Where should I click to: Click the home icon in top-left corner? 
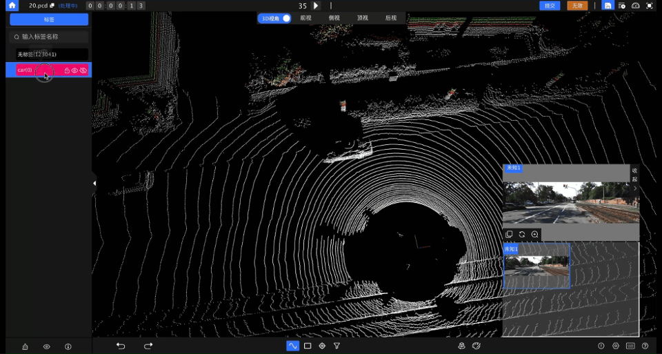(12, 6)
